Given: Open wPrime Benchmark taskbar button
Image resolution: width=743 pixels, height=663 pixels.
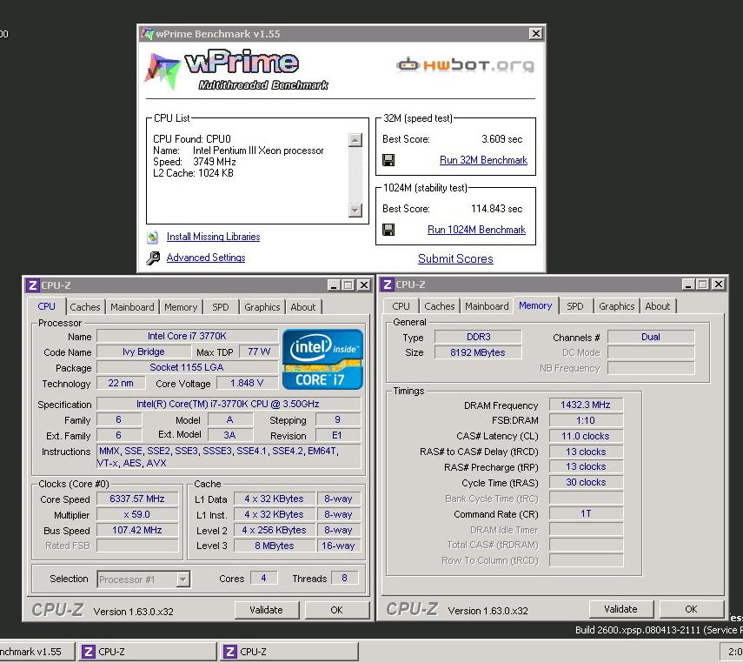Looking at the screenshot, I should (x=37, y=652).
